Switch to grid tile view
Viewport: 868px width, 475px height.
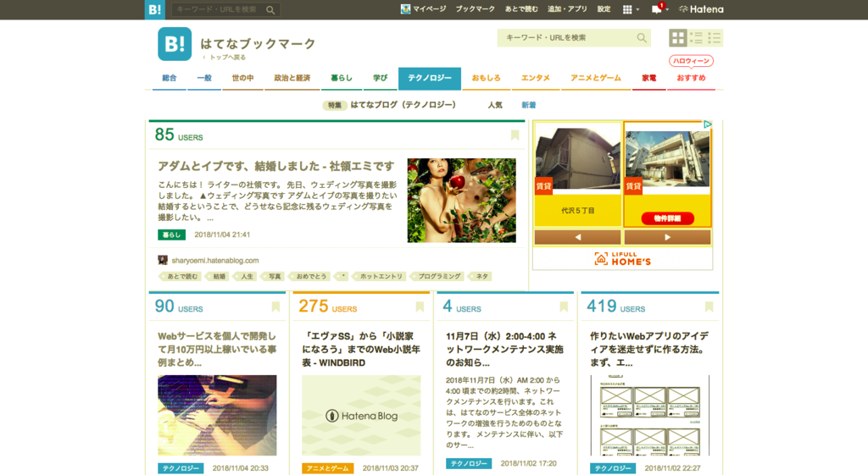677,37
